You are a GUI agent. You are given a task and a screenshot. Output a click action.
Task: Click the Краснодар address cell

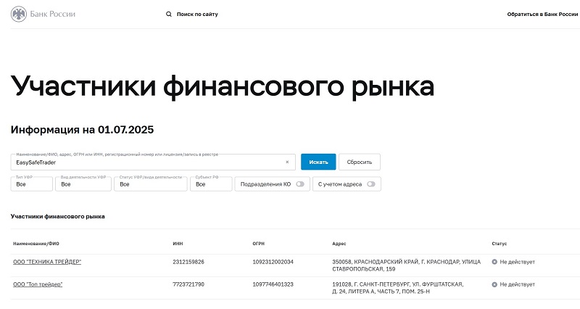coord(406,265)
